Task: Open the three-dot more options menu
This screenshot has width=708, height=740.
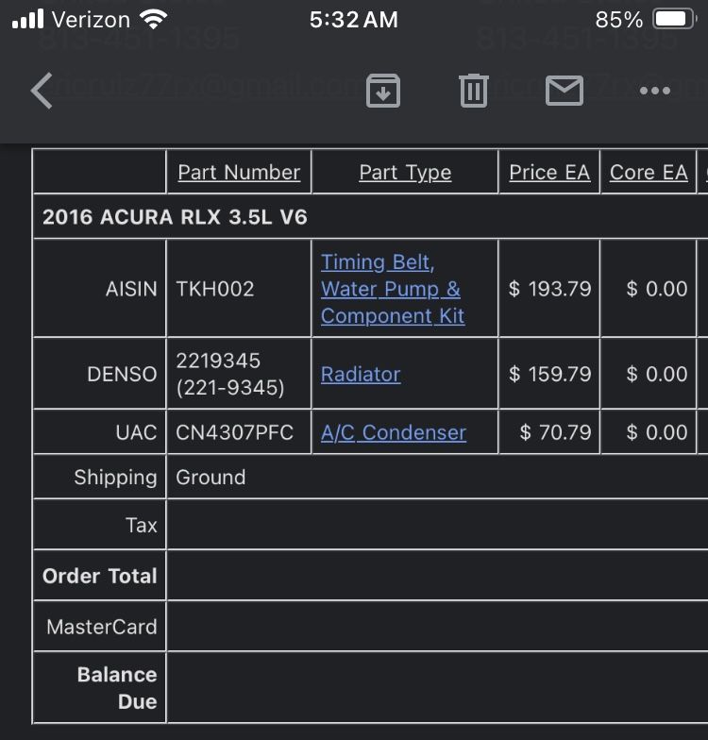Action: (x=655, y=91)
